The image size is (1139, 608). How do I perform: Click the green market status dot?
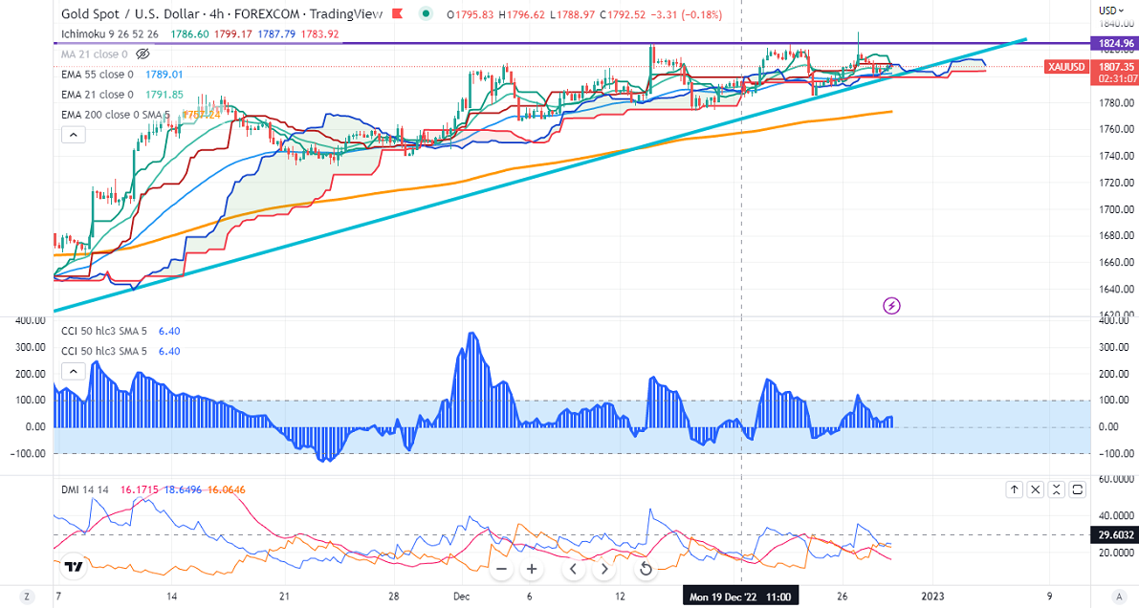pyautogui.click(x=427, y=13)
